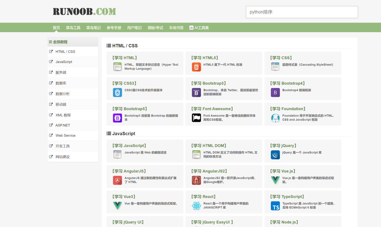Open the 【学习 CSS3】 tutorial link
381x227 pixels.
(x=124, y=83)
